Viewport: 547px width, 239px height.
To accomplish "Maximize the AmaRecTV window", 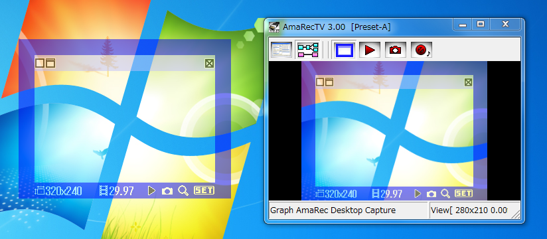I will point(481,24).
